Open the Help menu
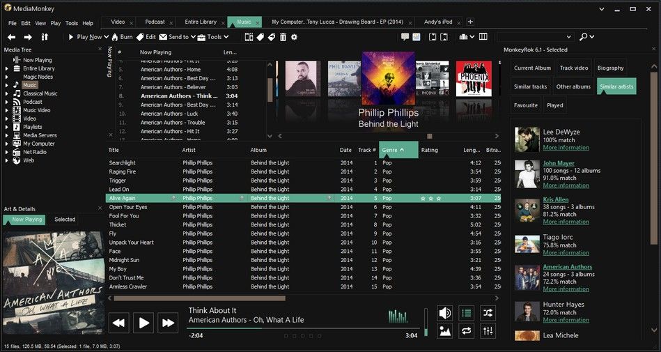The width and height of the screenshot is (661, 352). click(x=88, y=23)
